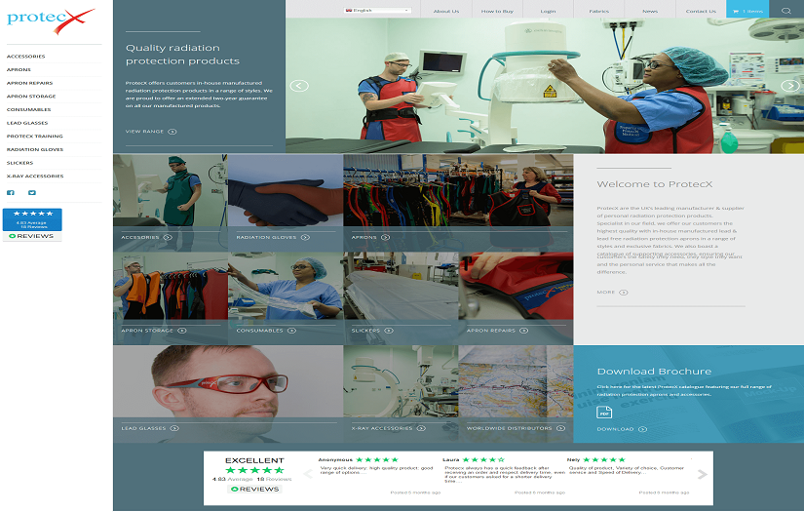Open About Us menu item
Viewport: 804px width, 512px height.
[x=446, y=11]
